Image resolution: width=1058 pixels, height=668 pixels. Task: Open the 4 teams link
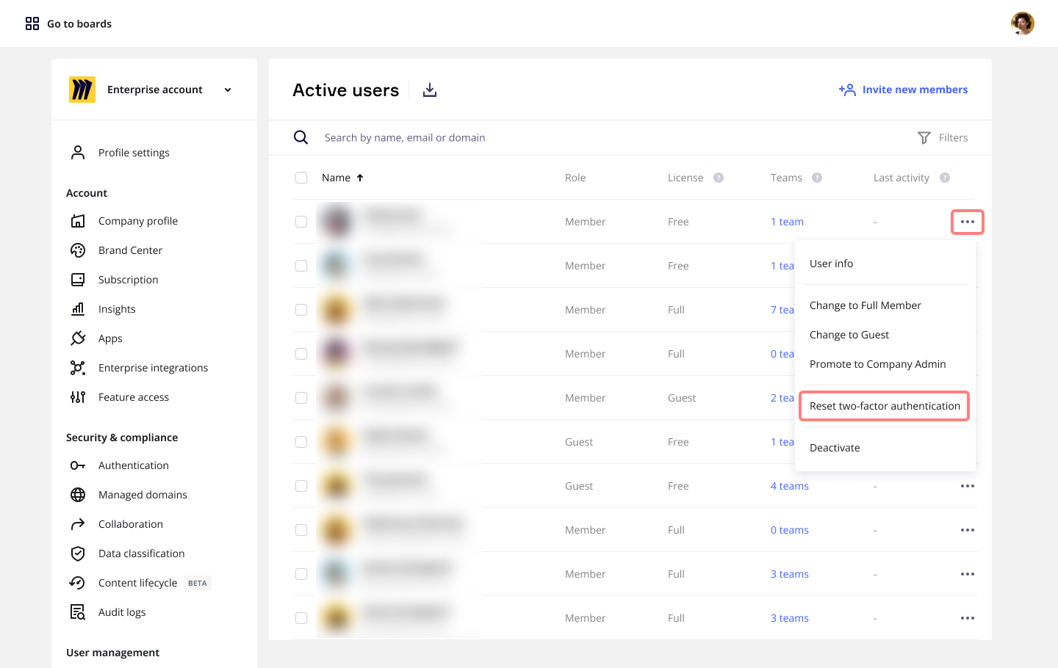[789, 486]
